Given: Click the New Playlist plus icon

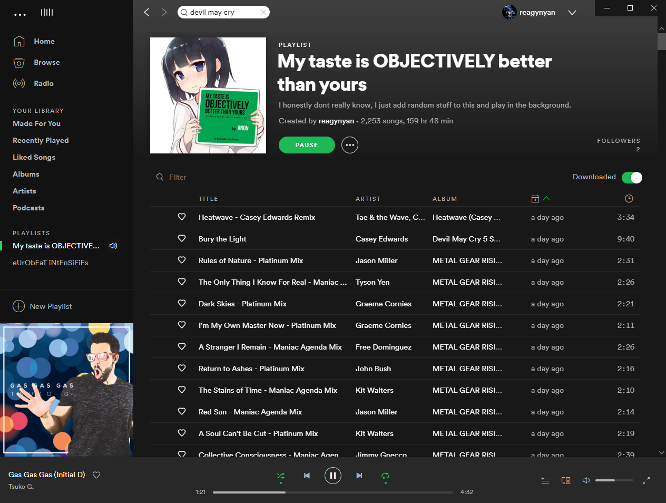Looking at the screenshot, I should pos(19,306).
